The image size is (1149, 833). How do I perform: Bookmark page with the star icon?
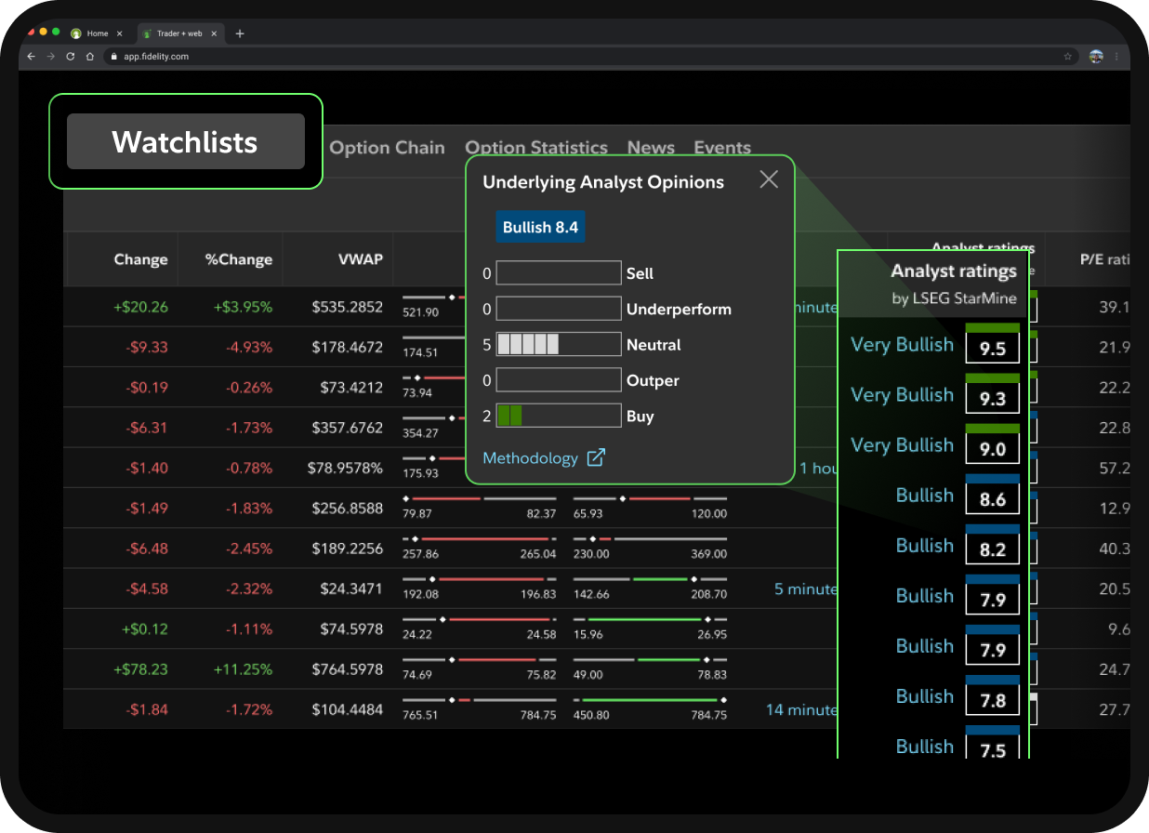tap(1068, 57)
